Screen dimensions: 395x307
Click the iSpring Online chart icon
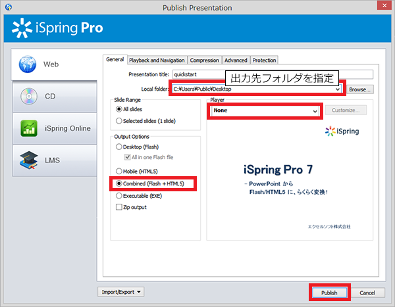(29, 128)
